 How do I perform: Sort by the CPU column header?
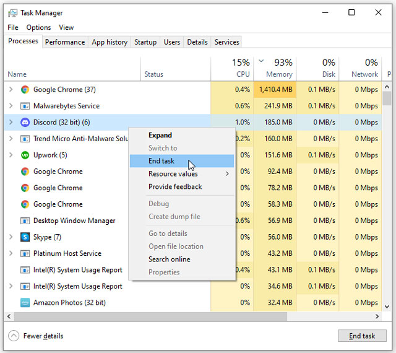pyautogui.click(x=232, y=69)
